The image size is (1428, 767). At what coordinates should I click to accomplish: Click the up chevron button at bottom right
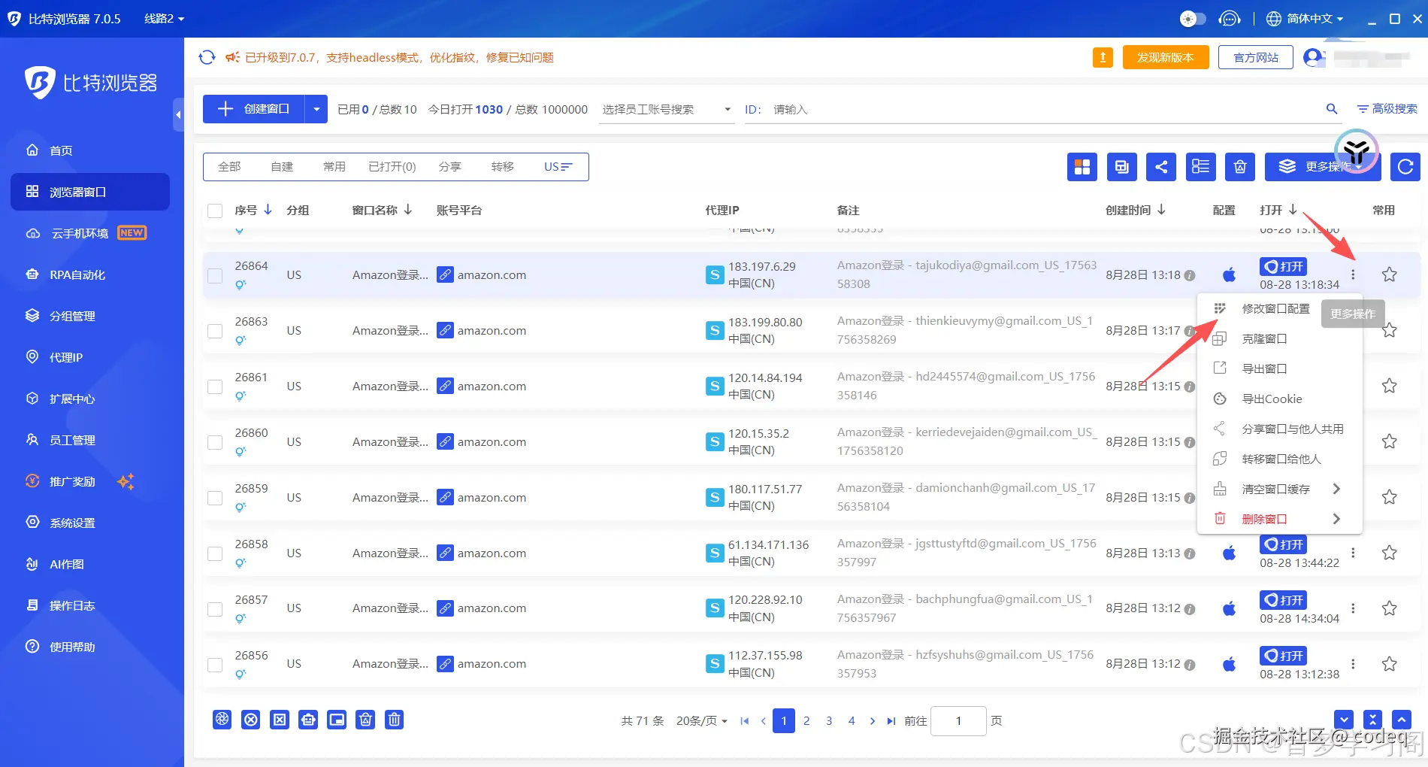pos(1402,720)
